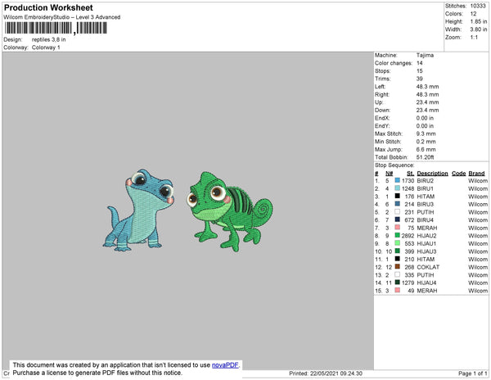Click the Stitches value 10333
The height and width of the screenshot is (380, 491).
[478, 6]
